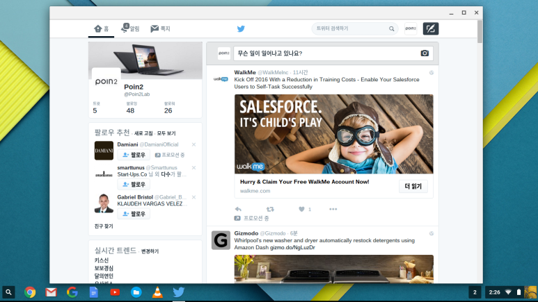
Task: Open the launcher search in shelf
Action: pyautogui.click(x=8, y=292)
